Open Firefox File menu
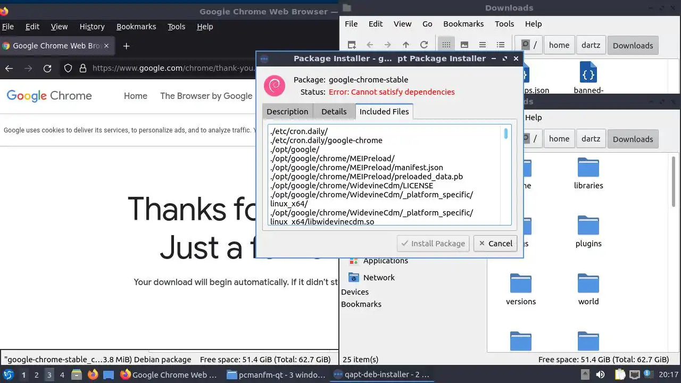The height and width of the screenshot is (383, 681). coord(7,27)
